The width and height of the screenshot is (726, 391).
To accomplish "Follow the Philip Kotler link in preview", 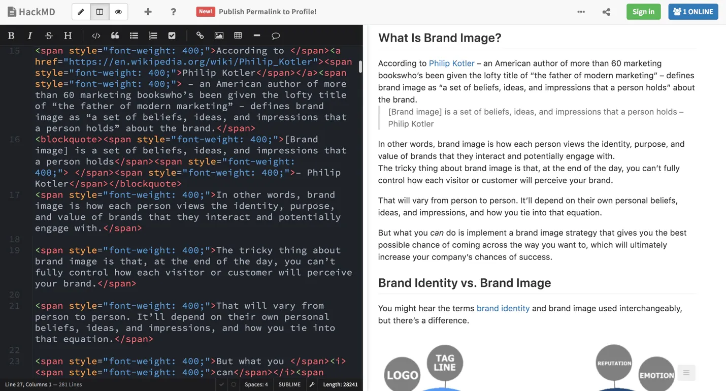I will [451, 63].
